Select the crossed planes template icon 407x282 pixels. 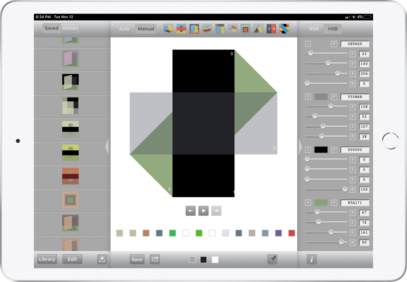233,28
